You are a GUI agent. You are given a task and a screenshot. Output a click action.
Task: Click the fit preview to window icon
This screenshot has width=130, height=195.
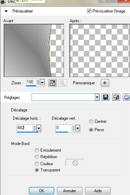[52, 83]
